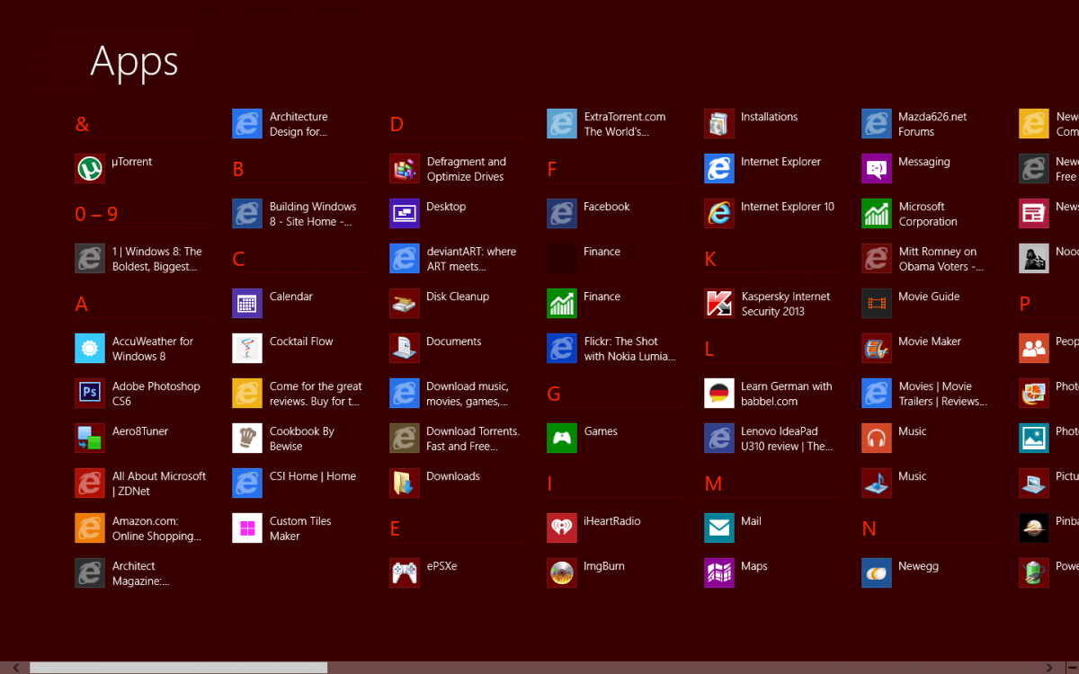Select the Mail app icon

tap(719, 528)
